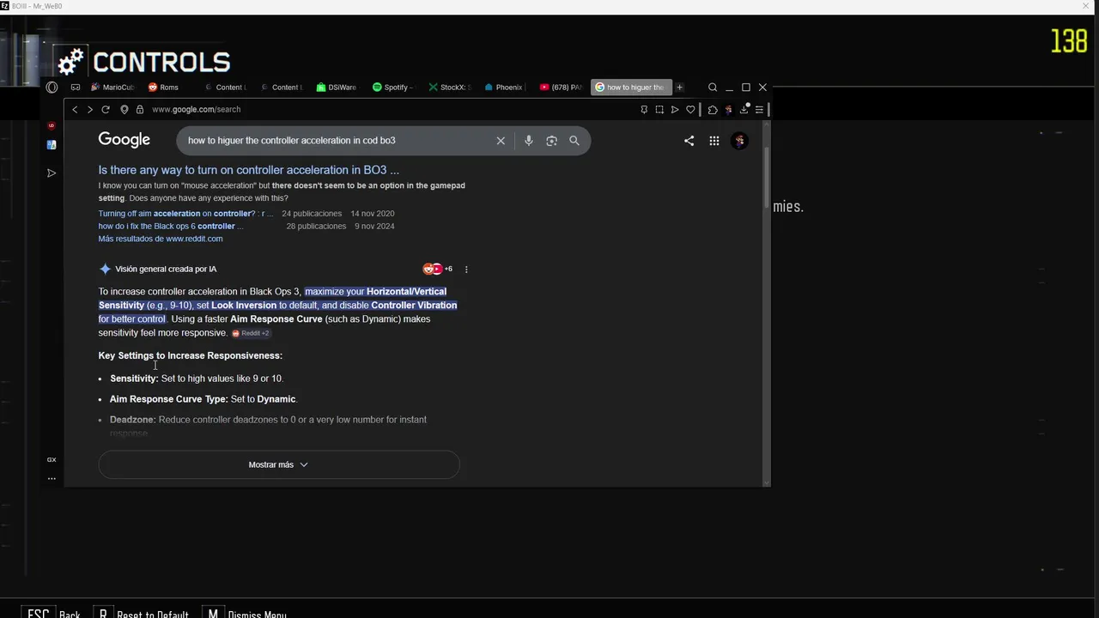The image size is (1099, 618).
Task: Click the Google logo
Action: tap(124, 140)
